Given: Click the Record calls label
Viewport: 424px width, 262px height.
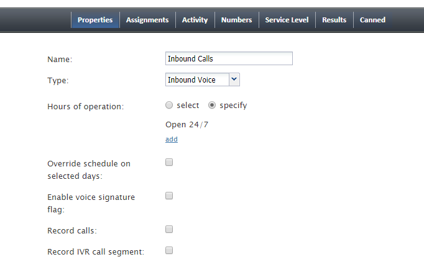Looking at the screenshot, I should click(x=72, y=231).
